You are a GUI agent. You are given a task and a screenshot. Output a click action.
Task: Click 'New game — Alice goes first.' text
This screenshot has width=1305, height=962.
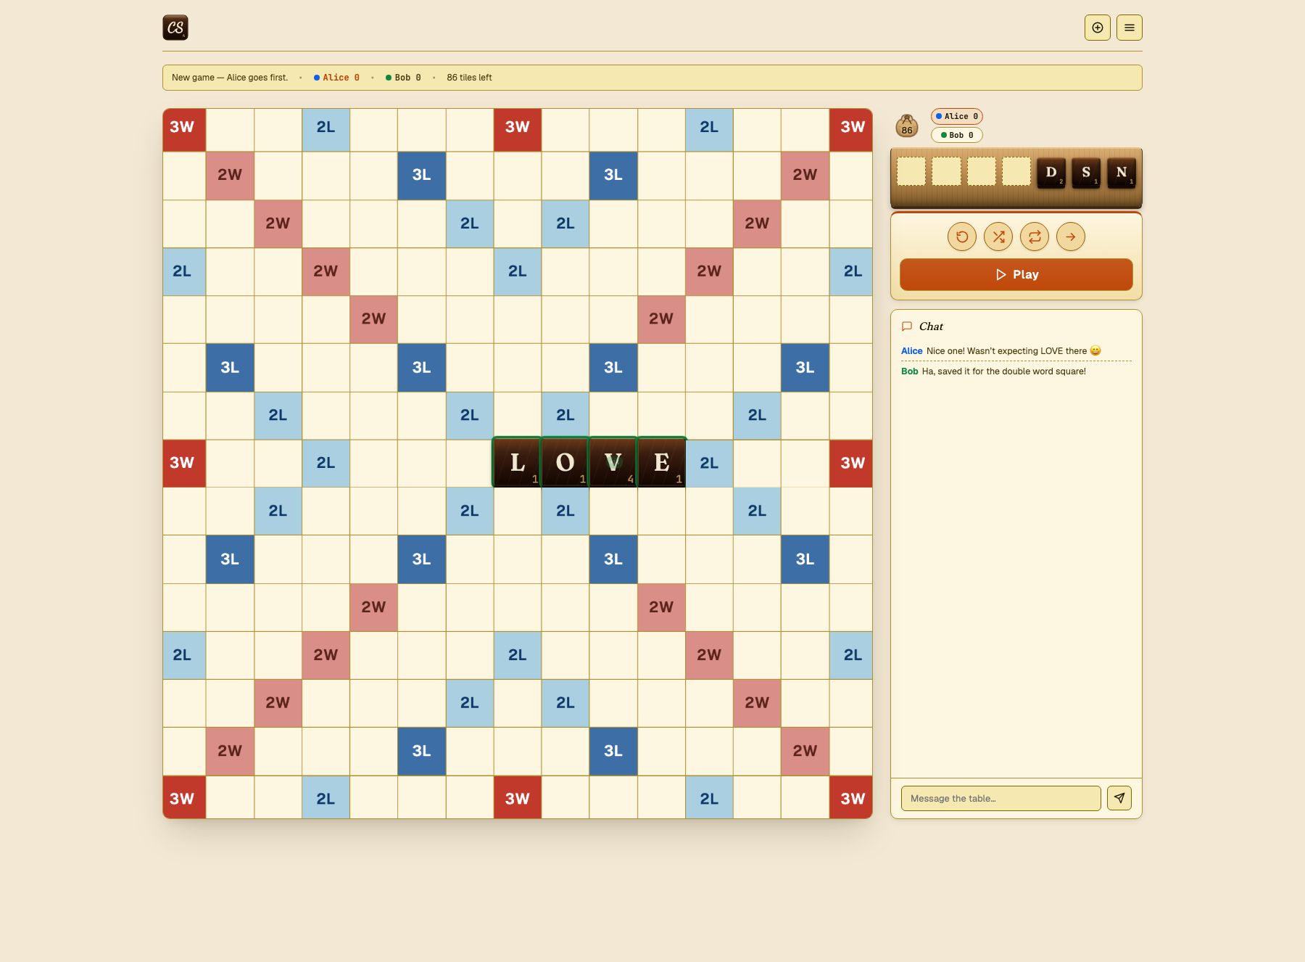(x=230, y=78)
